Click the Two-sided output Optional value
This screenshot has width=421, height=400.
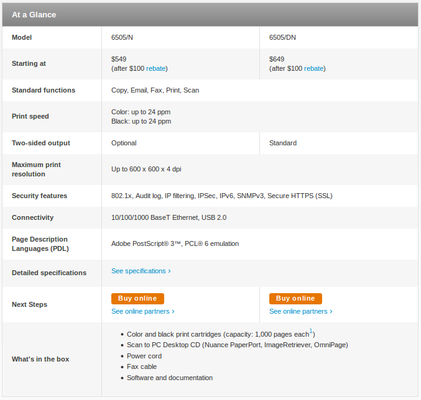124,143
